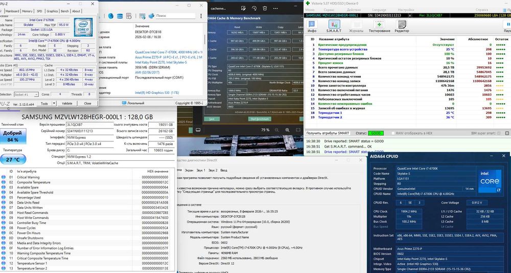Click the pie chart icon in AIDA64 toolbar
The height and width of the screenshot is (273, 511).
pos(111,16)
